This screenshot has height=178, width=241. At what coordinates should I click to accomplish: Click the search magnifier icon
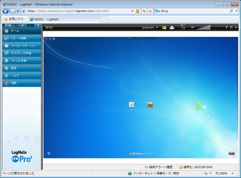231,11
